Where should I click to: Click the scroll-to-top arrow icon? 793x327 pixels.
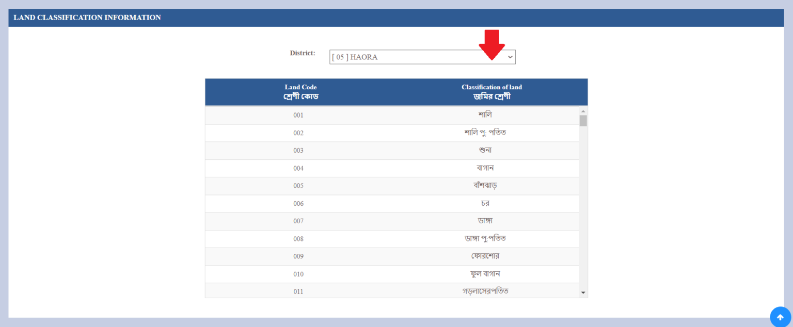pyautogui.click(x=780, y=317)
